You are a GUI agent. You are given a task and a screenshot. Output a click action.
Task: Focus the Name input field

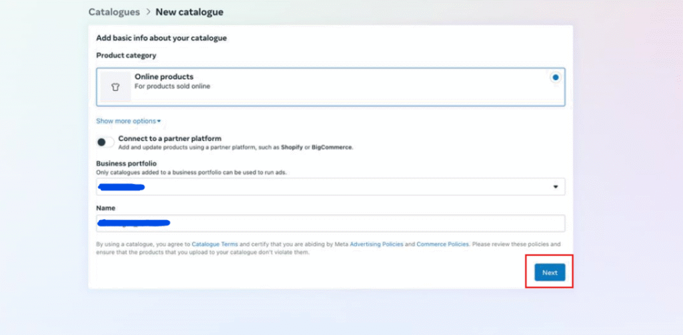[330, 223]
